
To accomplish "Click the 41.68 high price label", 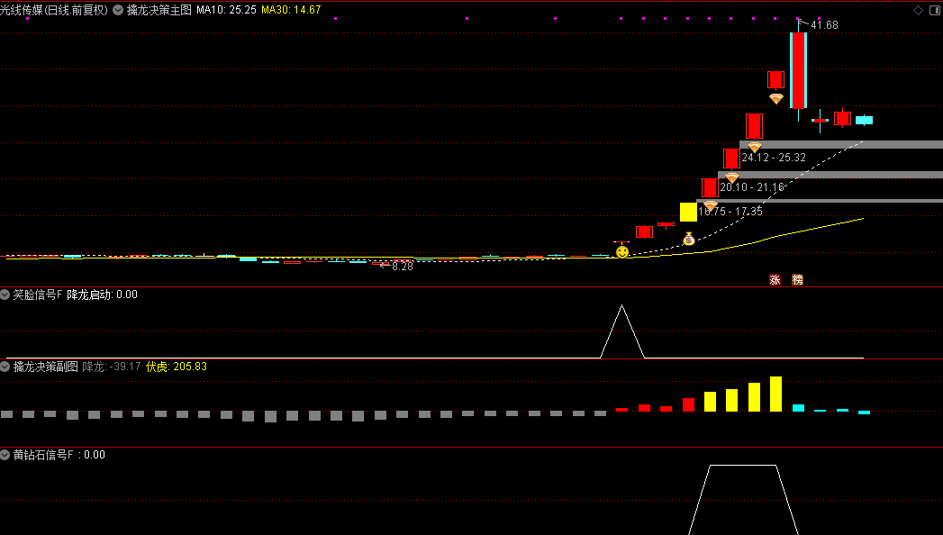I will click(x=824, y=25).
